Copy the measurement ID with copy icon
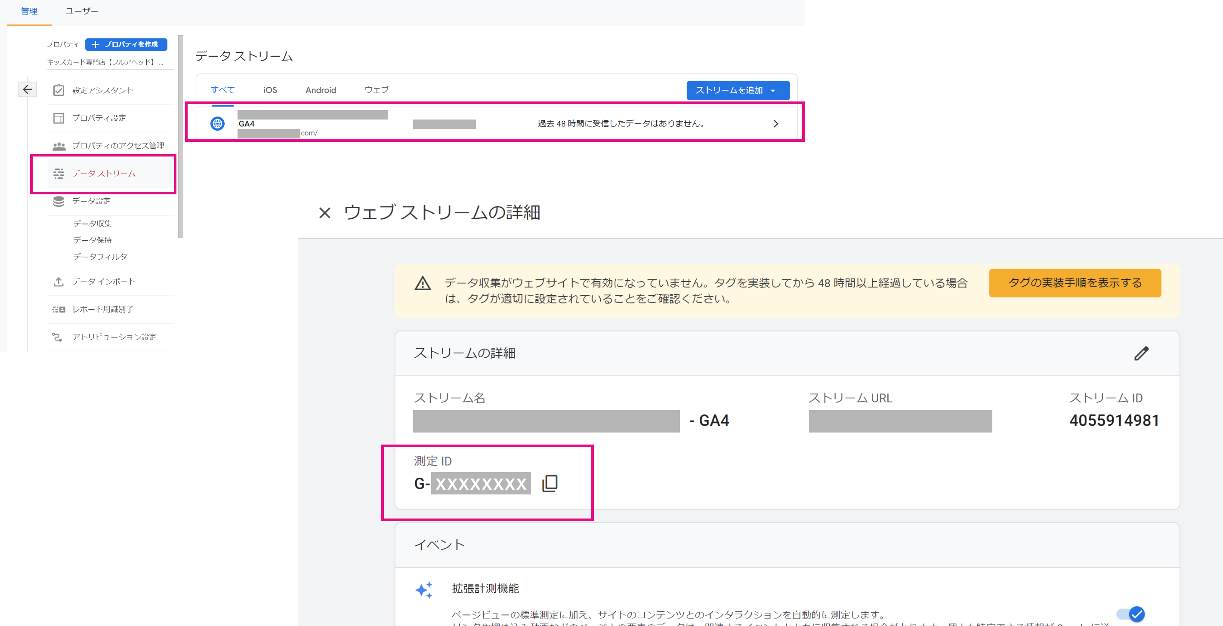Image resolution: width=1223 pixels, height=626 pixels. point(550,483)
